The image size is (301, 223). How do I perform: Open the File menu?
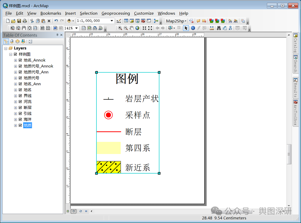click(x=8, y=13)
